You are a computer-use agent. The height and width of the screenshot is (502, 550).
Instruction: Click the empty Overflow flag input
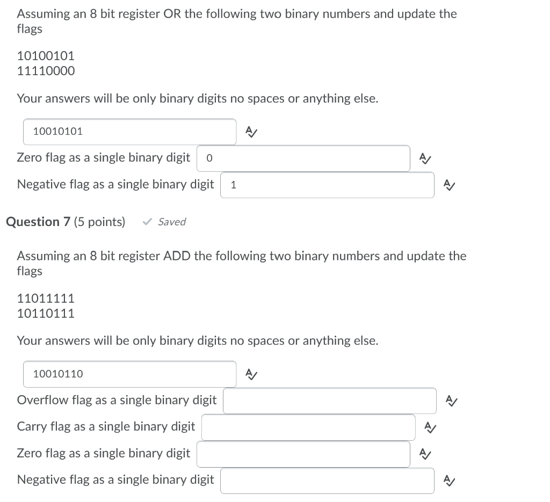[x=329, y=401]
